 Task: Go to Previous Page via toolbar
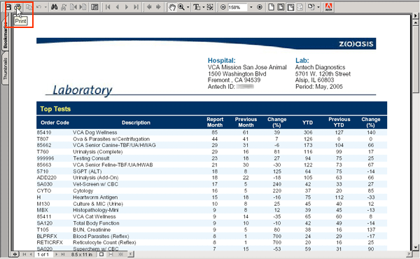click(x=118, y=7)
